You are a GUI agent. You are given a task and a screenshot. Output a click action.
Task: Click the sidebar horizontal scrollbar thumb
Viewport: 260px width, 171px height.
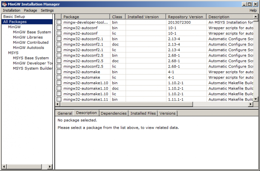click(x=24, y=166)
